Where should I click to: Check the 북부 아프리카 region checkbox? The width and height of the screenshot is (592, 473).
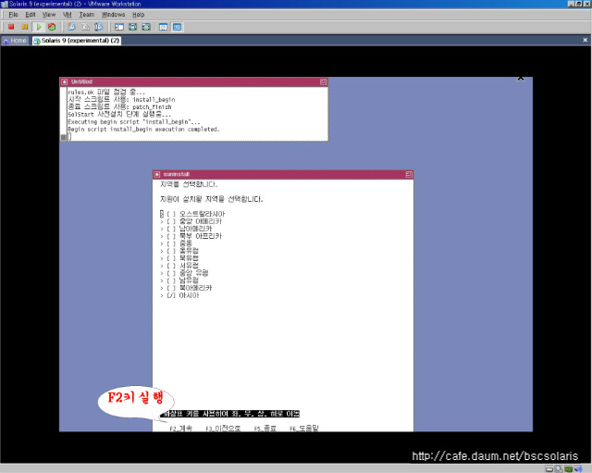(171, 236)
